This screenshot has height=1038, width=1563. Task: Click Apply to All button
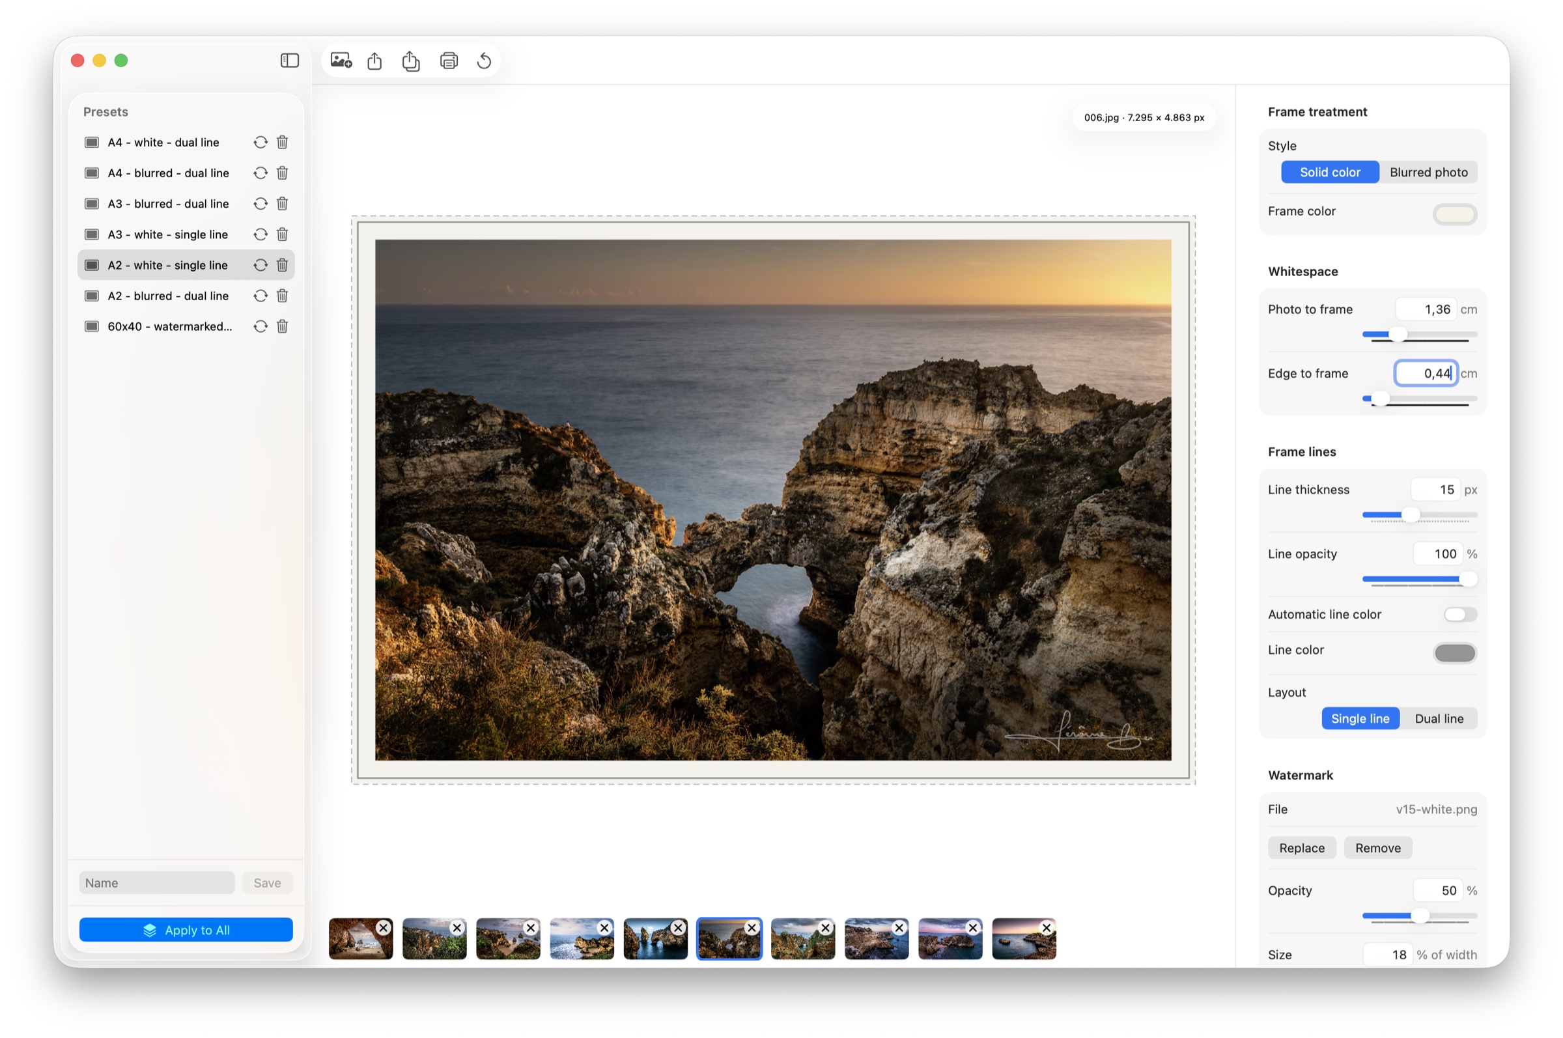pyautogui.click(x=186, y=929)
